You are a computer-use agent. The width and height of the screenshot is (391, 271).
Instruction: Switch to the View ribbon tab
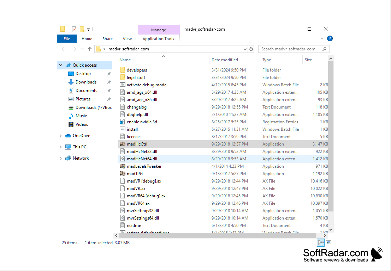[x=127, y=39]
